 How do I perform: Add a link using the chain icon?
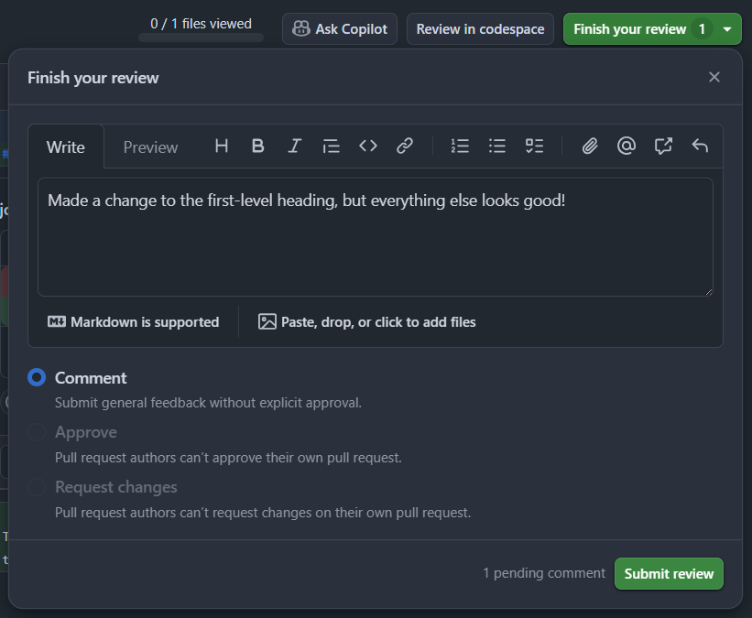[405, 146]
